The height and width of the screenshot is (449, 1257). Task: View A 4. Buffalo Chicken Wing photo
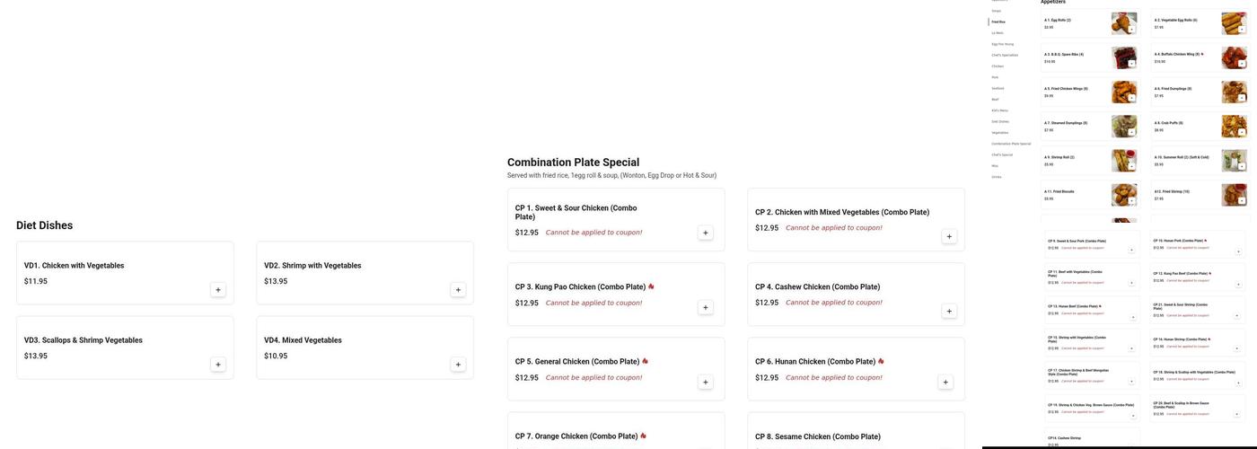pos(1234,57)
